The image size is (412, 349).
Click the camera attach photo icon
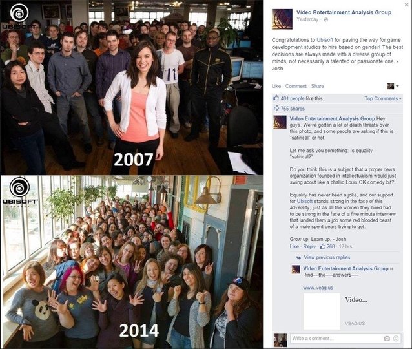pyautogui.click(x=387, y=339)
